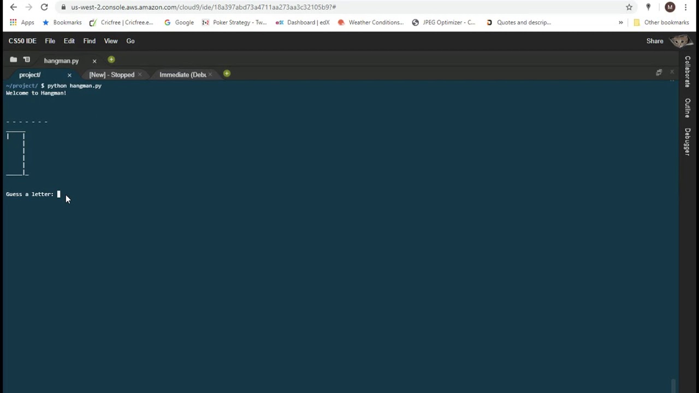Click the "python hangman.py" command line
The height and width of the screenshot is (393, 699).
coord(74,86)
